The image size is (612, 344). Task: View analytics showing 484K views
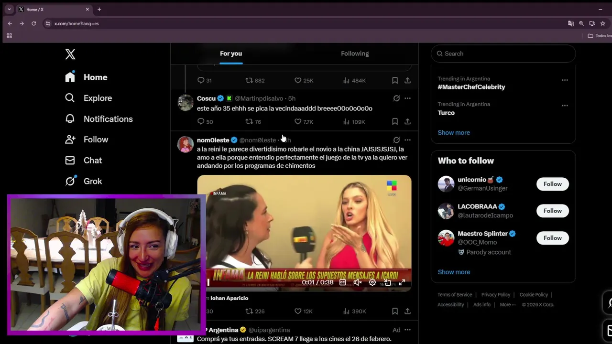click(x=354, y=80)
